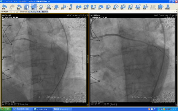The height and width of the screenshot is (111, 178).
Task: Toggle the magnifier glass tool
Action: point(48,7)
